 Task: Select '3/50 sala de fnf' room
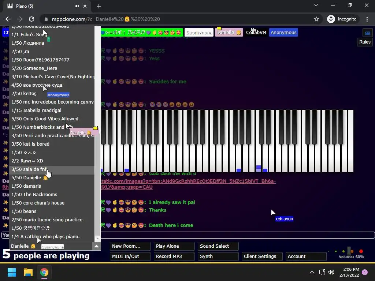click(x=52, y=169)
